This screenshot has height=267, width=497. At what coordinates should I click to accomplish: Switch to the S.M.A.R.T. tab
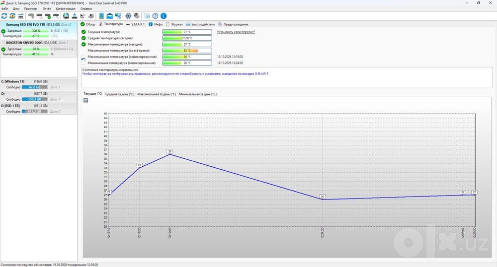coord(136,24)
